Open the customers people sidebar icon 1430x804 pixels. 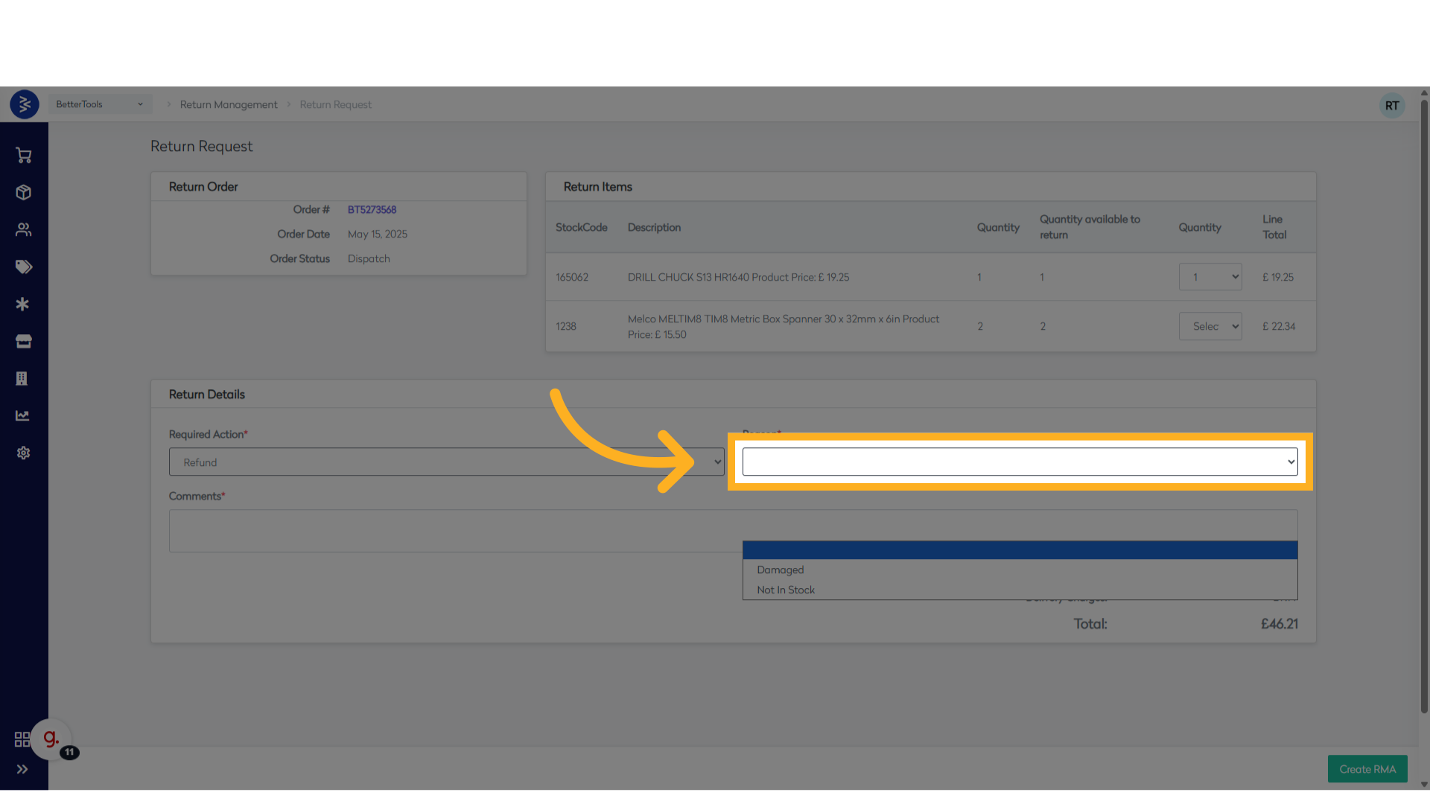[x=24, y=230]
